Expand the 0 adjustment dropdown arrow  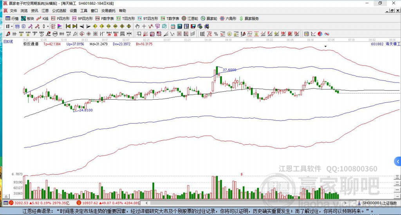(48, 26)
